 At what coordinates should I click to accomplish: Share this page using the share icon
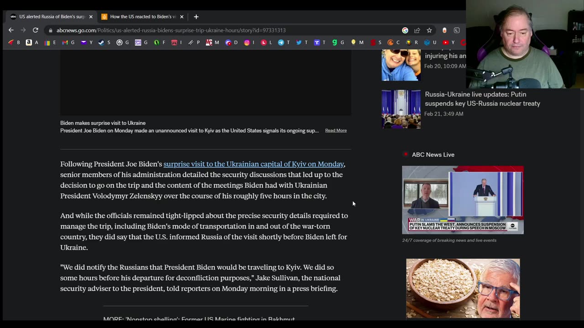coord(417,30)
